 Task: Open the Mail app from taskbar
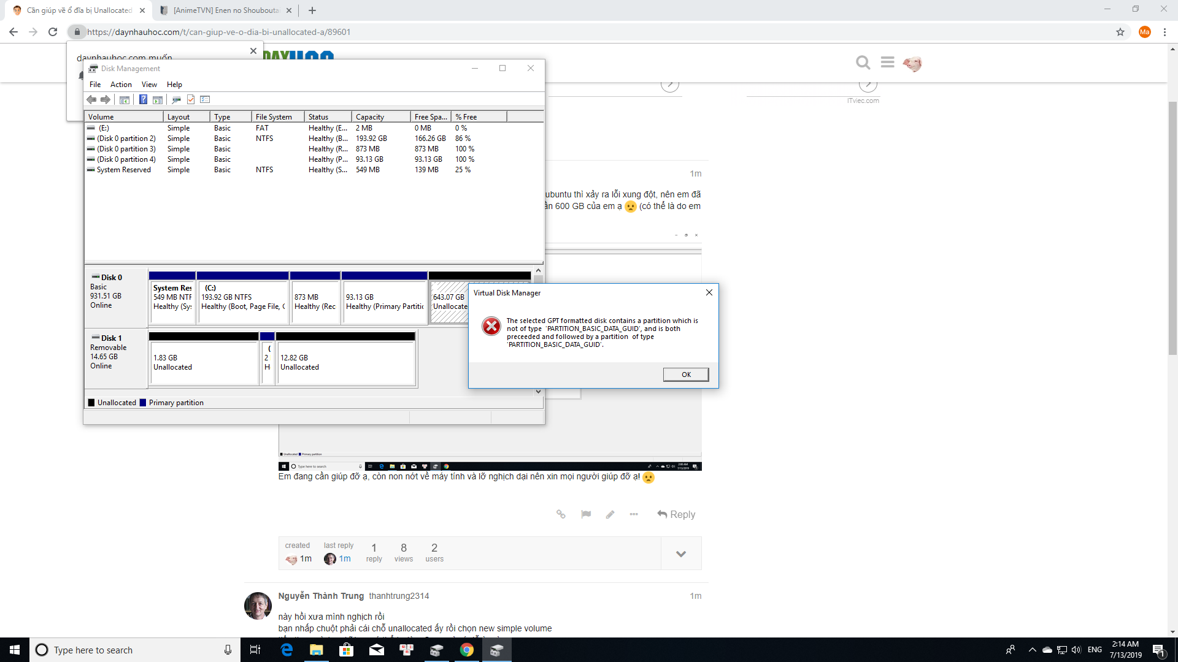[377, 650]
